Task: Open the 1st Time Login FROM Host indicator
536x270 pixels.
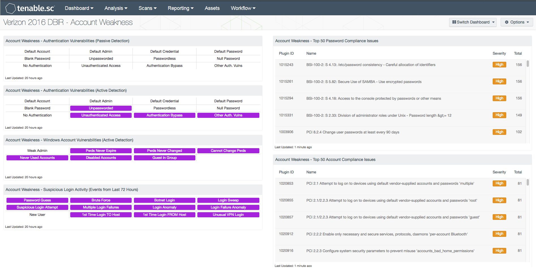Action: click(x=165, y=215)
